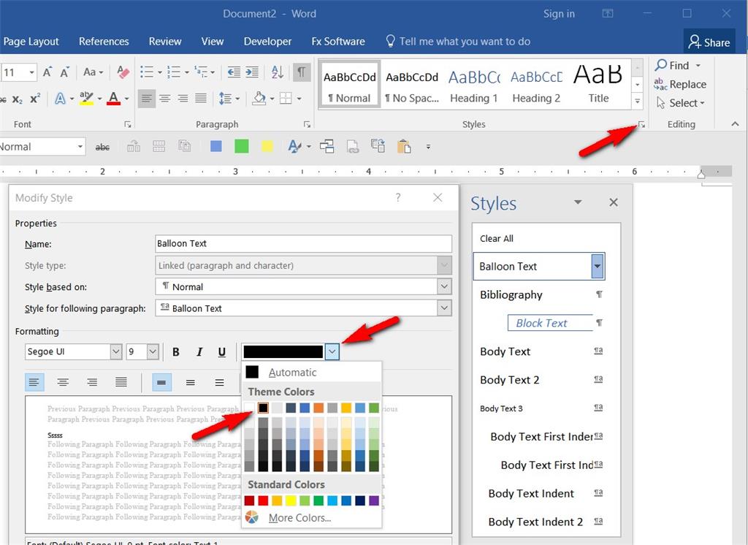This screenshot has width=748, height=545.
Task: Select single line spacing in Modify Style
Action: (x=161, y=382)
